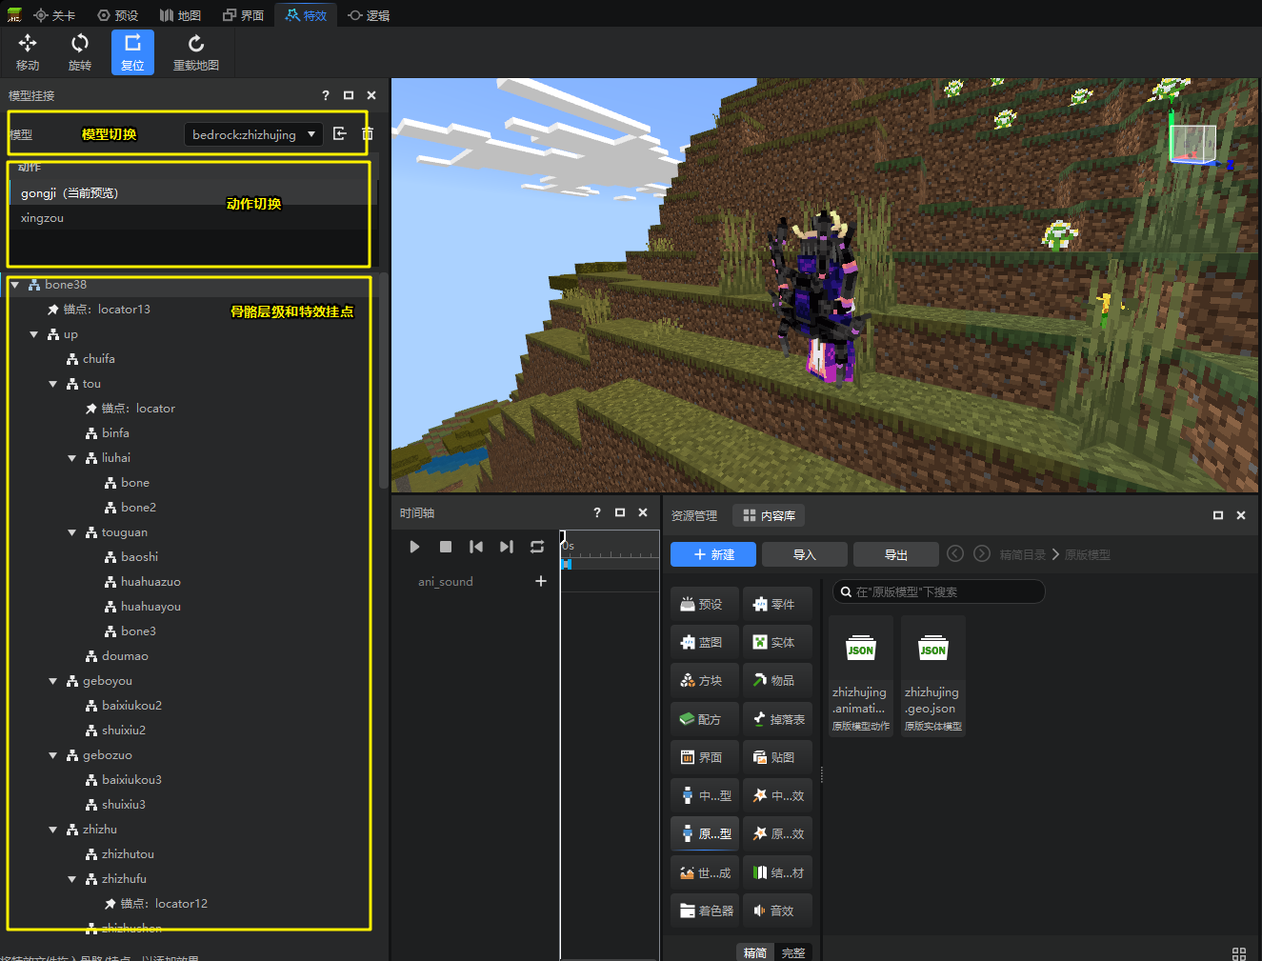Play the timeline animation
Screen dimensions: 1262x961
tap(414, 547)
